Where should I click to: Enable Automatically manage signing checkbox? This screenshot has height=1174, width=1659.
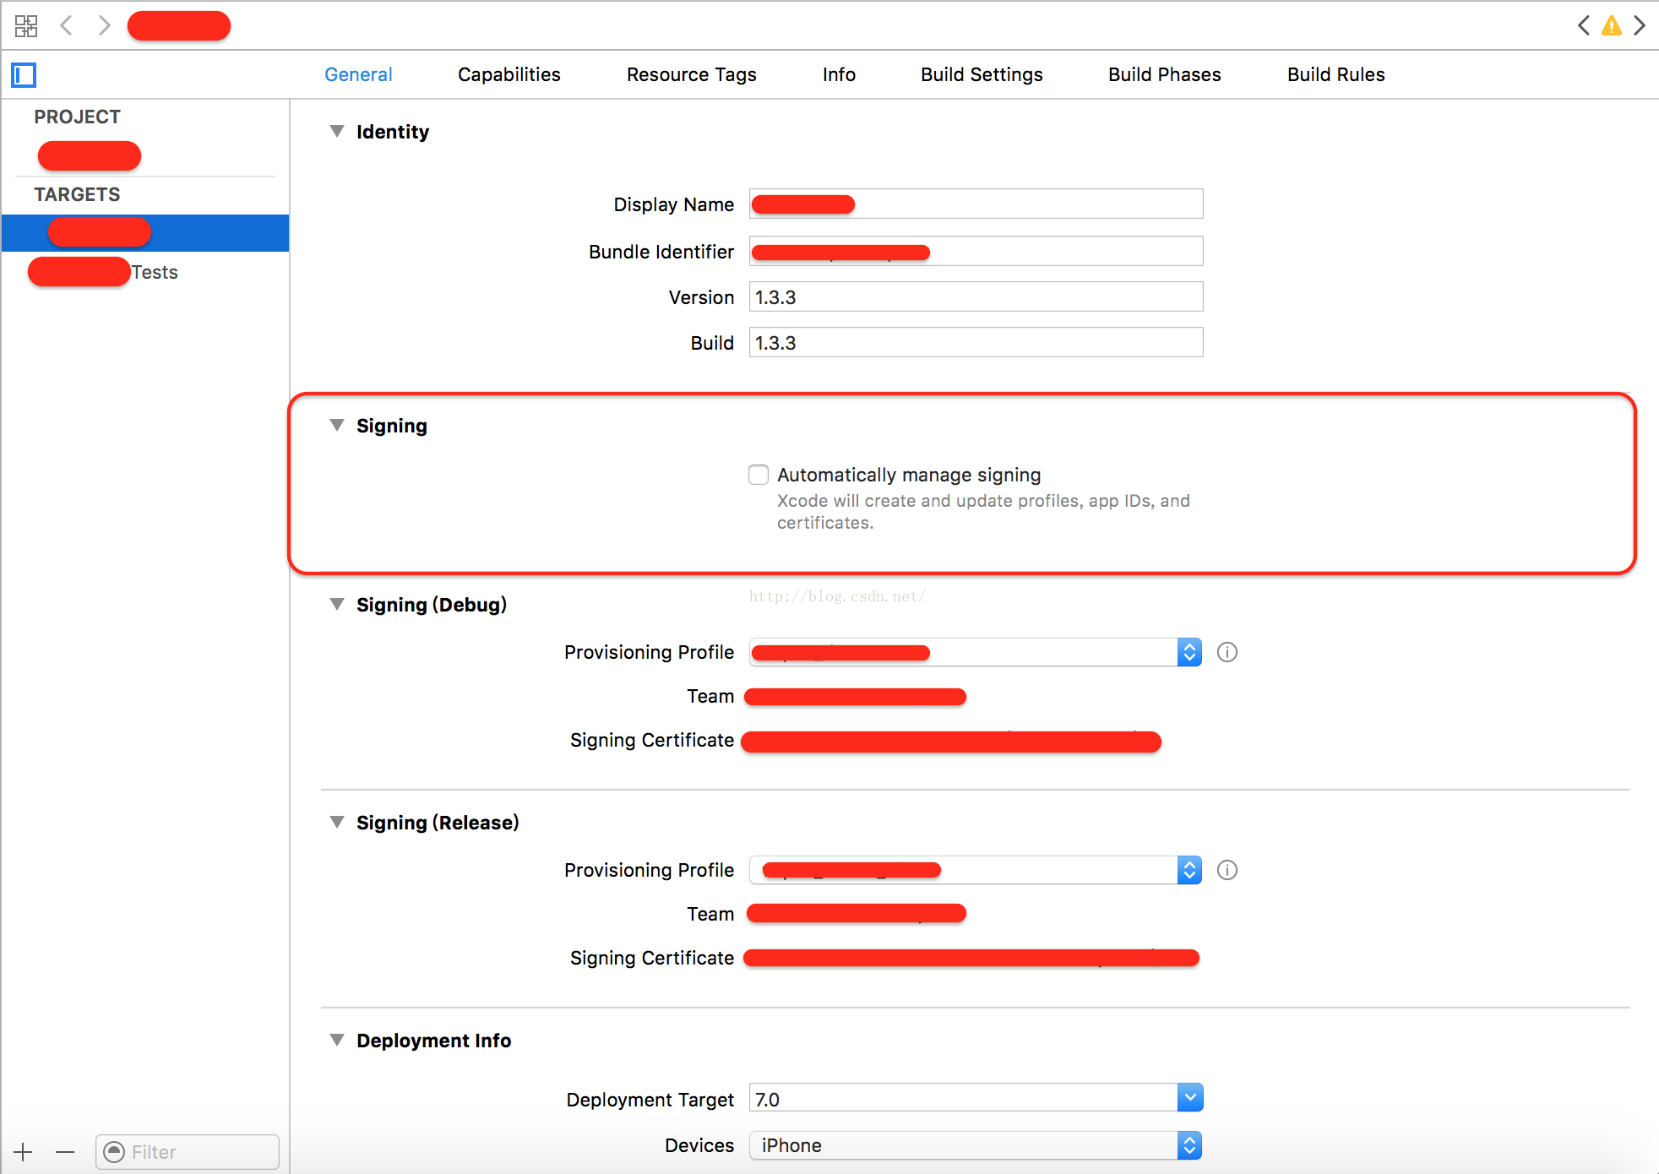759,475
